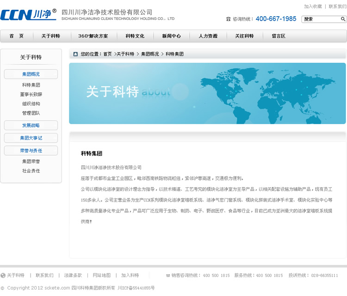Click the search magnifier icon
The image size is (347, 296).
[x=343, y=19]
